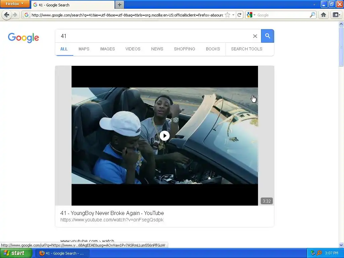Click the page scrollbar up arrow
This screenshot has height=258, width=344.
click(x=341, y=24)
